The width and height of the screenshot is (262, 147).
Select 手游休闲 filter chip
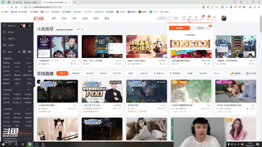pos(103,73)
